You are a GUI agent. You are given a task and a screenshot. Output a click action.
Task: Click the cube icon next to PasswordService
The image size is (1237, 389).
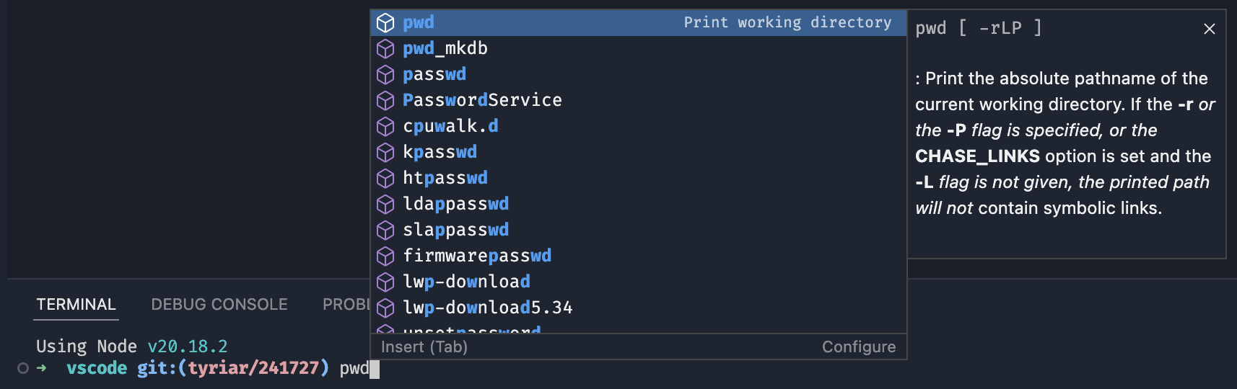(x=385, y=101)
